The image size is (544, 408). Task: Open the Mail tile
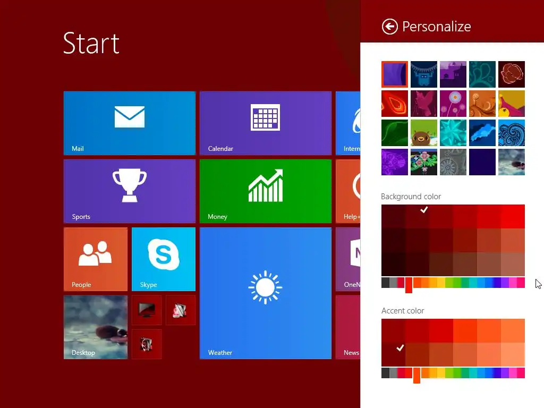click(x=130, y=123)
